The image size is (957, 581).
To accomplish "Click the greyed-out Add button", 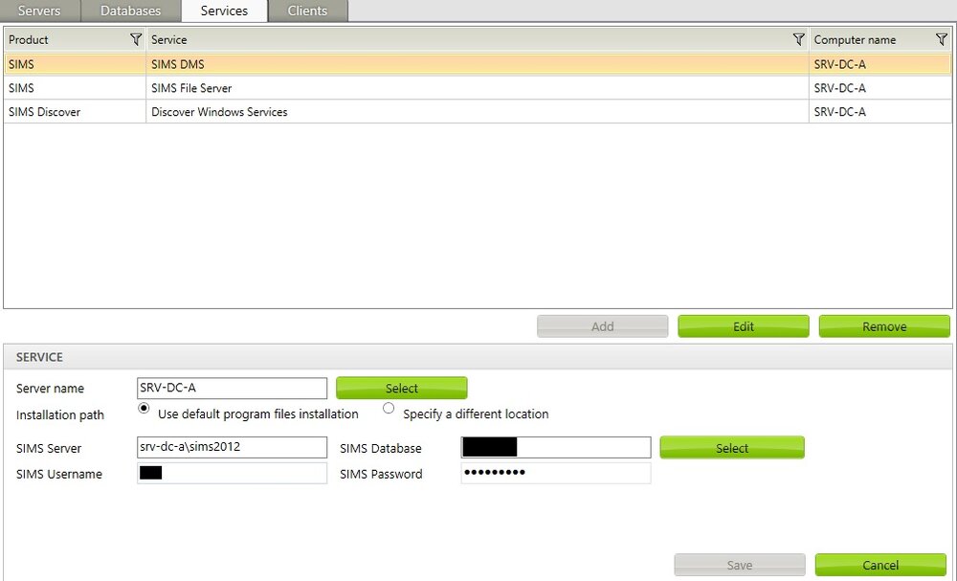I will [602, 326].
